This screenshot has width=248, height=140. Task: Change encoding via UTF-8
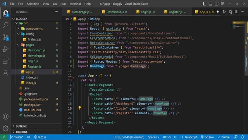coord(167,137)
